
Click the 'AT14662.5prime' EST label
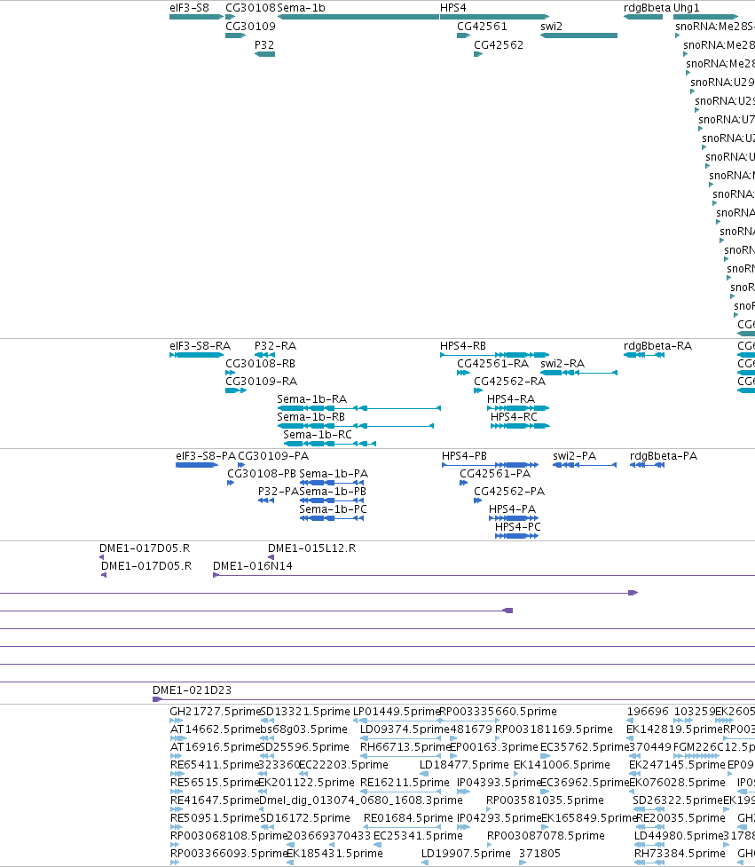coord(215,729)
